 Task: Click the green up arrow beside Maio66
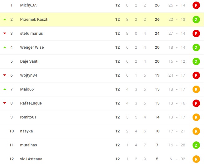5,89
